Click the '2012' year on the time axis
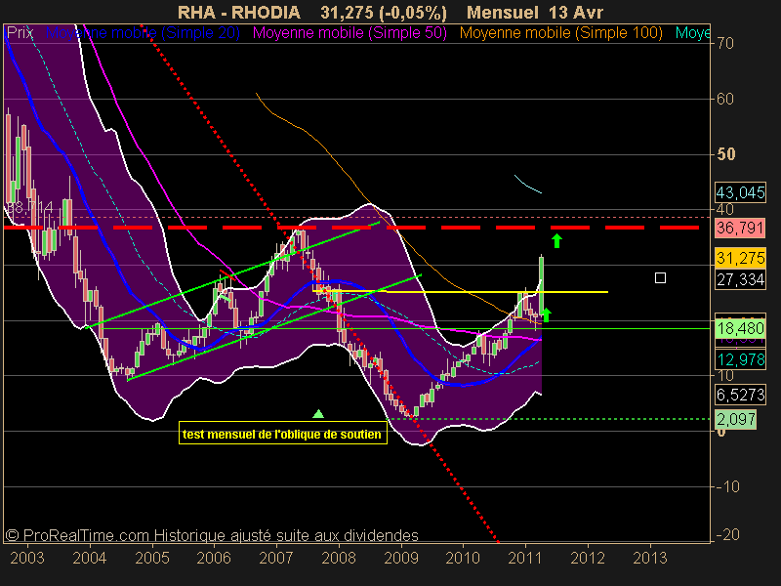The image size is (781, 586). point(588,558)
